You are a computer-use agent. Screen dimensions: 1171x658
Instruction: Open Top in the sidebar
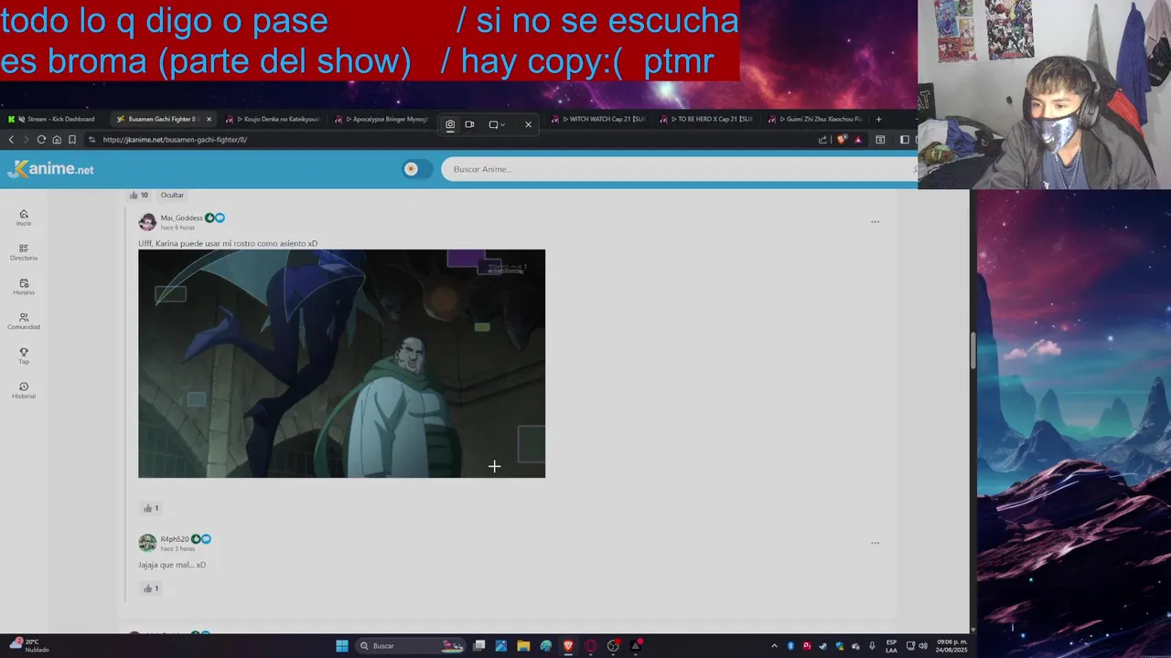pos(24,356)
